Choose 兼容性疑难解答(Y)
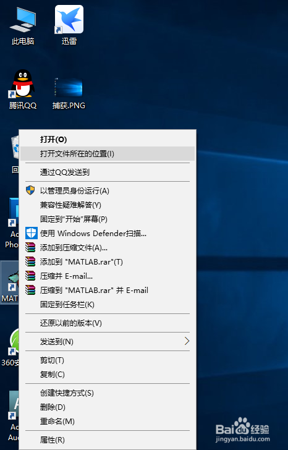 (108, 205)
